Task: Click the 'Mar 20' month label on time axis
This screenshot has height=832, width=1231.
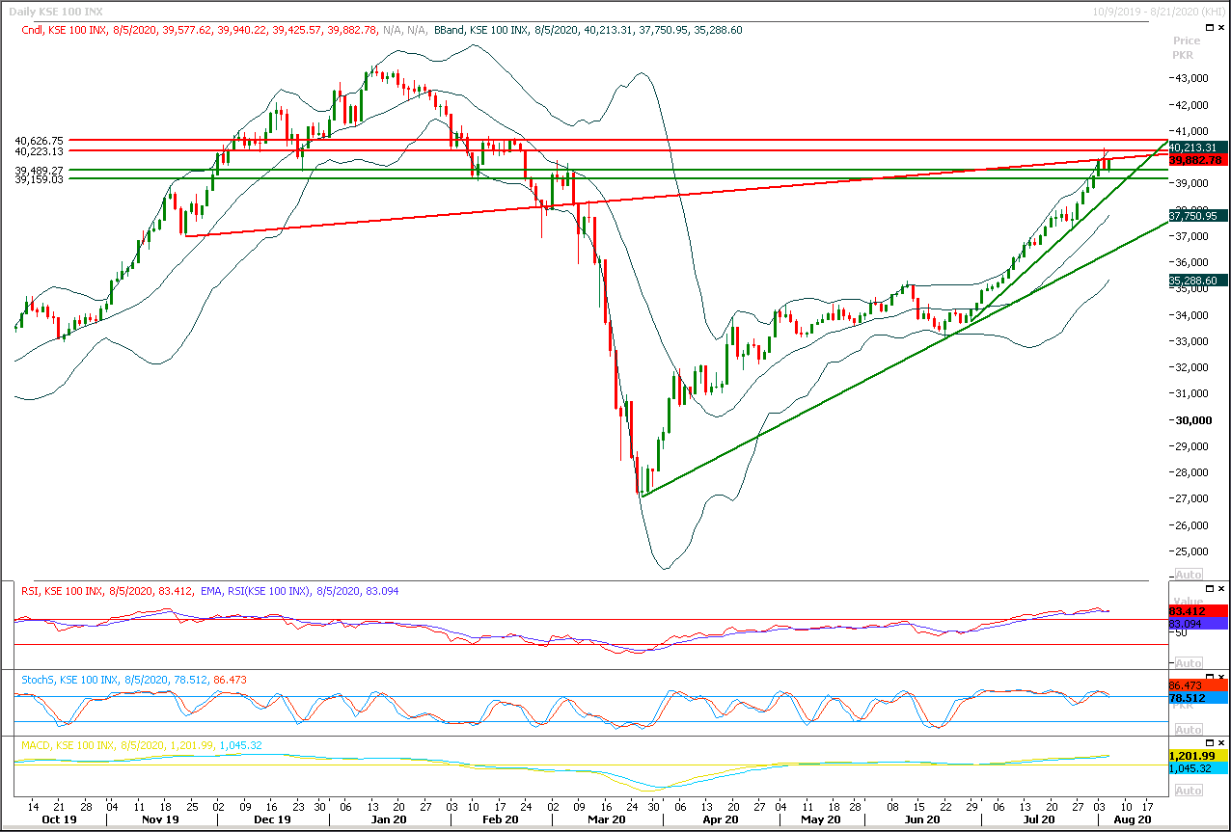Action: 607,819
